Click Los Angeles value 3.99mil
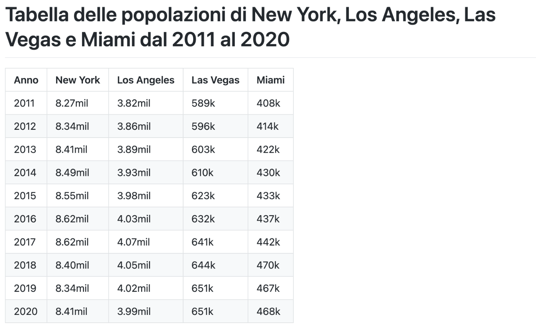Image resolution: width=536 pixels, height=329 pixels. point(134,312)
